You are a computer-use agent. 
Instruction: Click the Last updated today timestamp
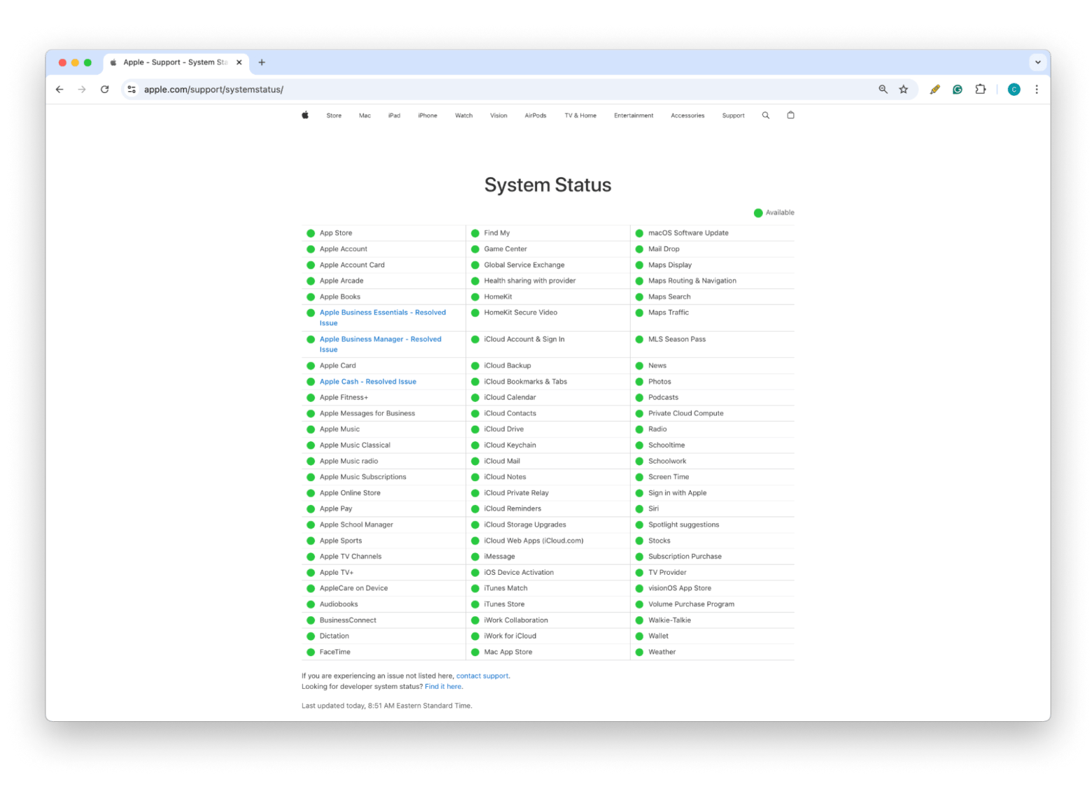click(386, 706)
